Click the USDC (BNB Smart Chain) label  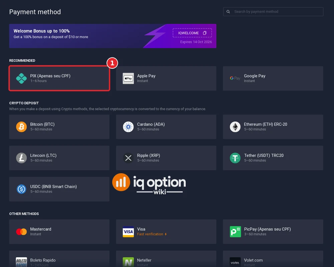pyautogui.click(x=53, y=187)
